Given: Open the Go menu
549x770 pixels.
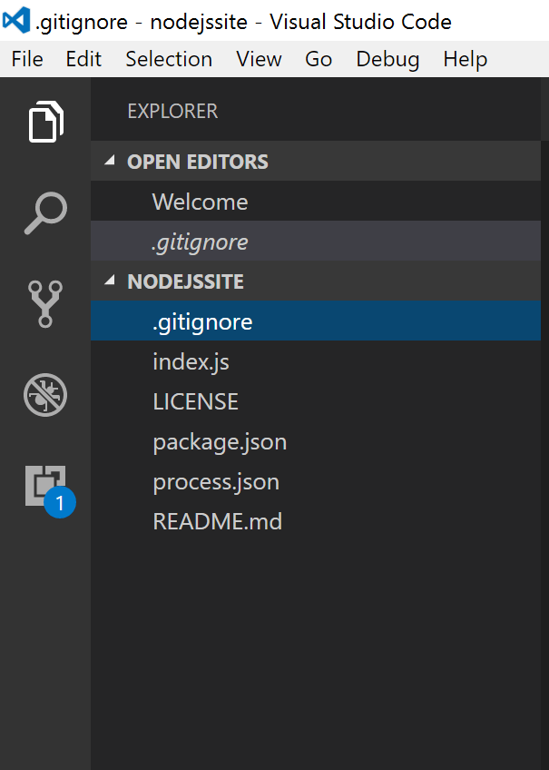Looking at the screenshot, I should coord(319,59).
